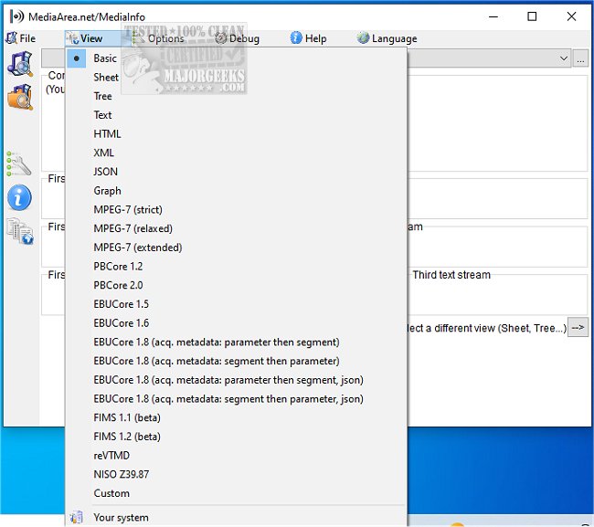
Task: Switch to Tree view
Action: tap(236, 96)
